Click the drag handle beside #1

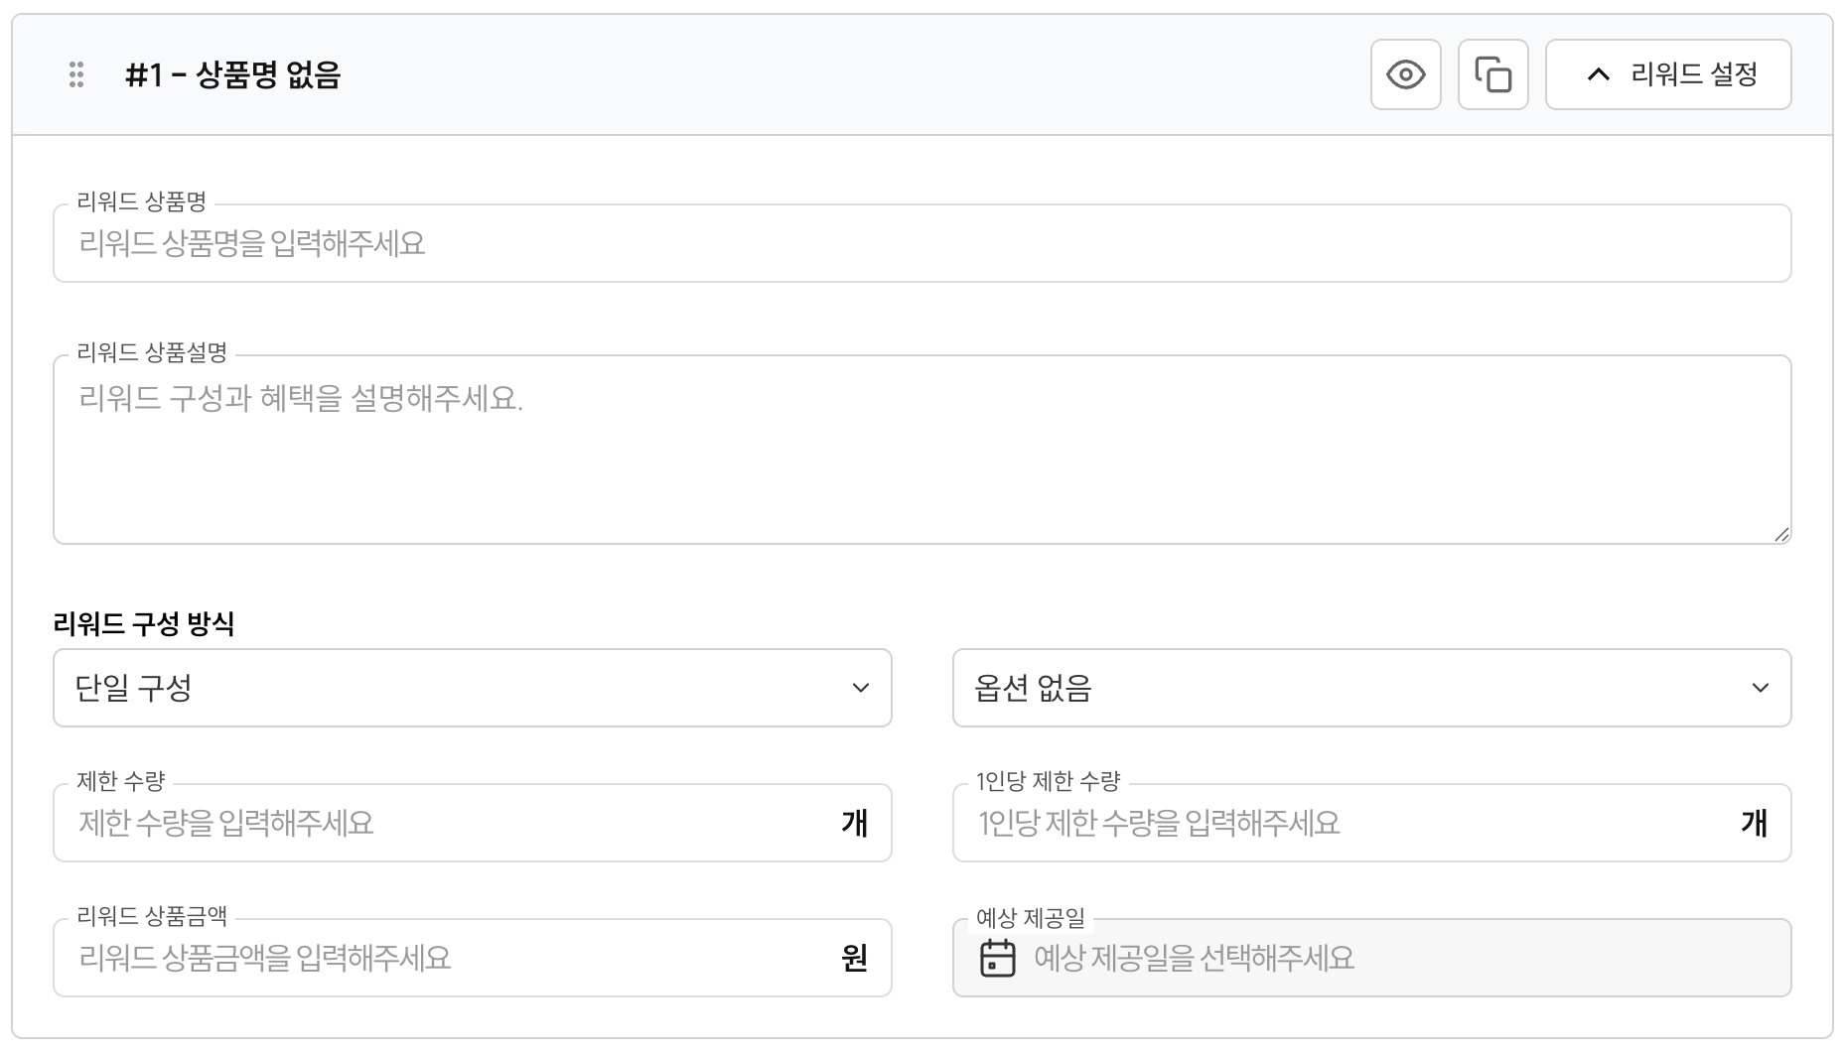(76, 74)
